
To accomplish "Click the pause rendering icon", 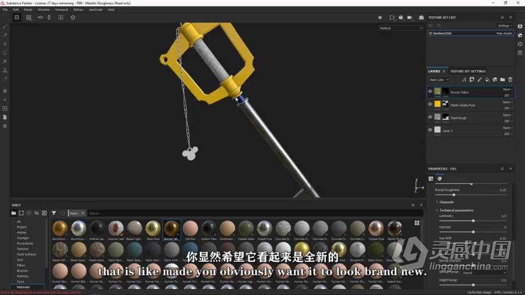I will 380,17.
